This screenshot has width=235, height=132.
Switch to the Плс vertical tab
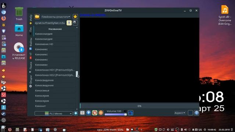tap(30, 31)
